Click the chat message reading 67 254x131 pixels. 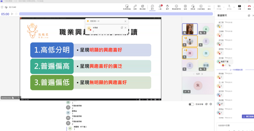(x=222, y=104)
